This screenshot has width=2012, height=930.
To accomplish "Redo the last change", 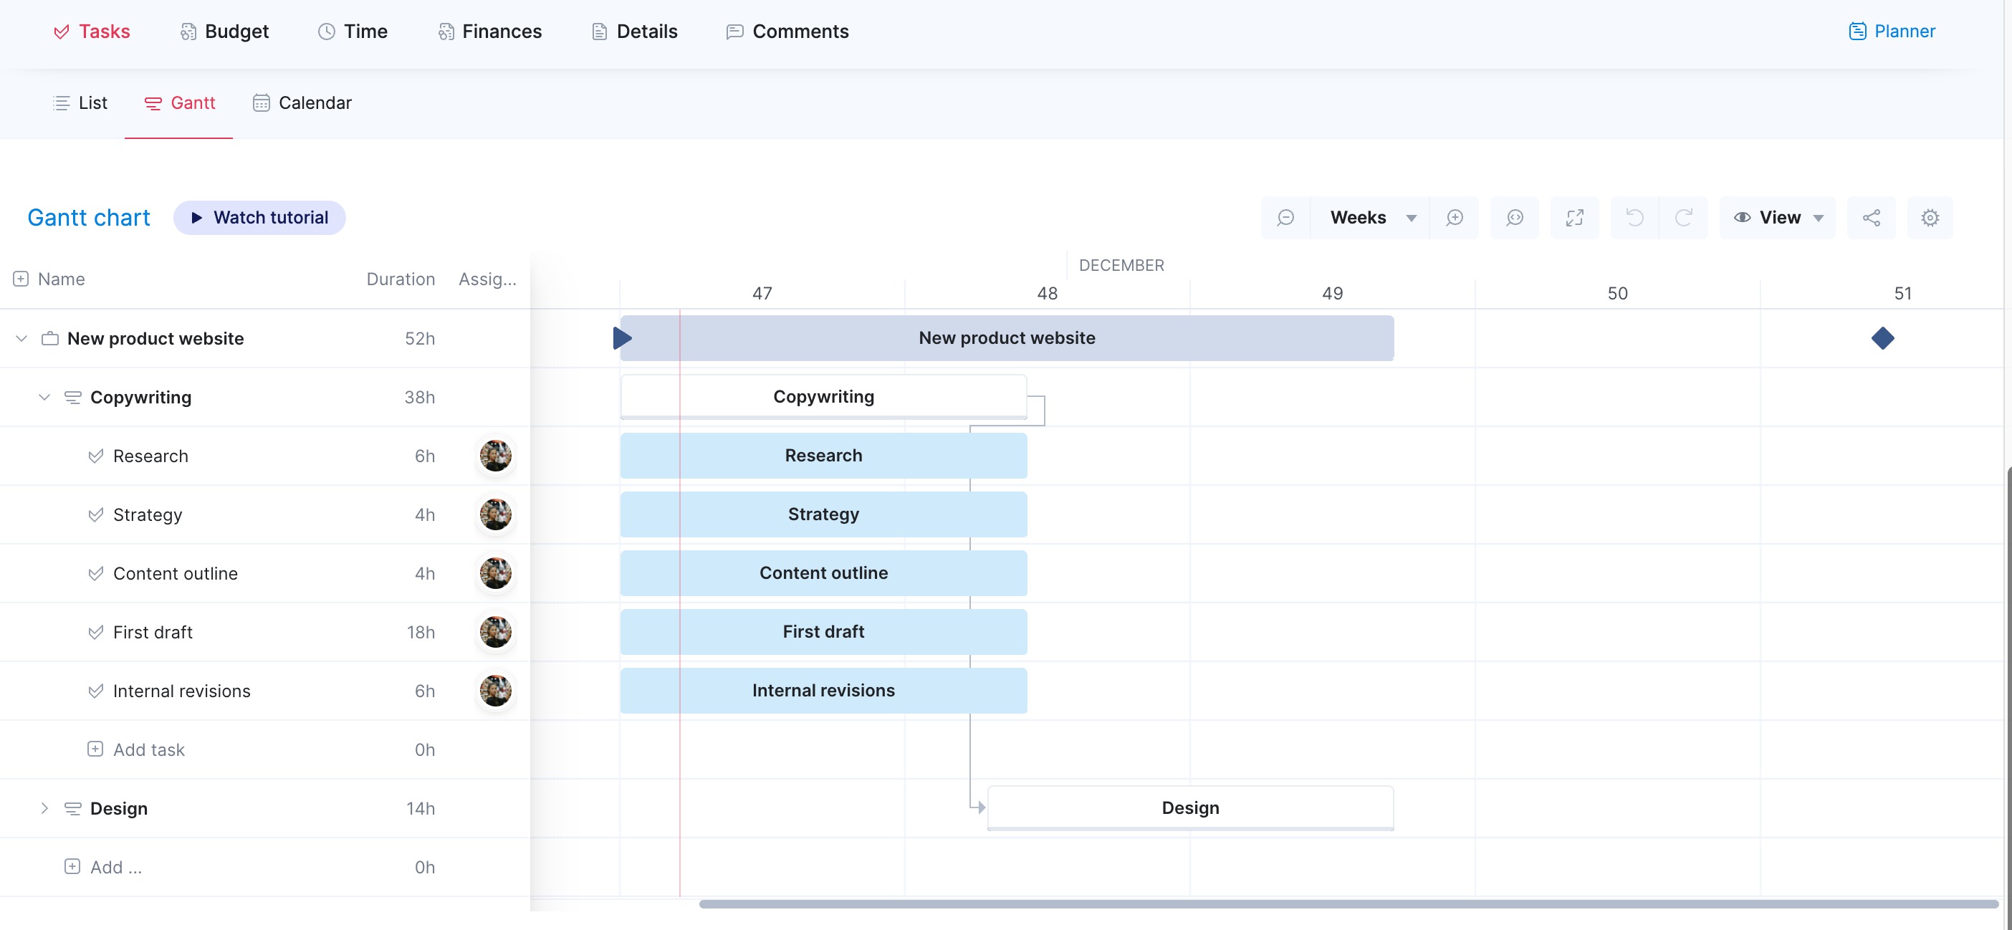I will point(1683,217).
